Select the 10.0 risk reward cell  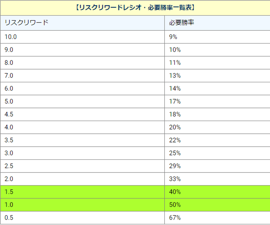click(x=11, y=37)
